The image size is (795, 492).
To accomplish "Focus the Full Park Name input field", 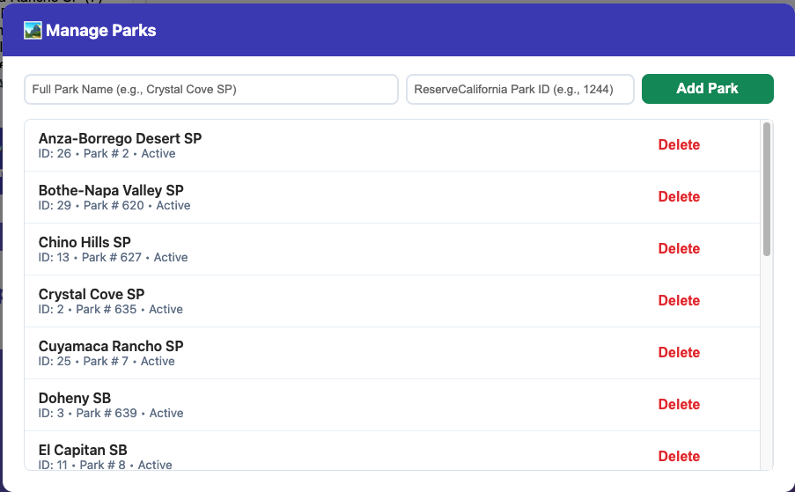I will 211,89.
